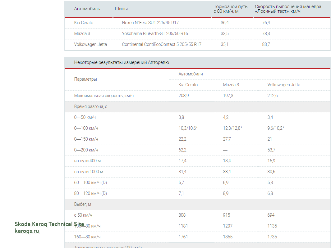This screenshot has width=331, height=248.
Task: Select 'Kia Cerato' in the tires table
Action: click(84, 23)
